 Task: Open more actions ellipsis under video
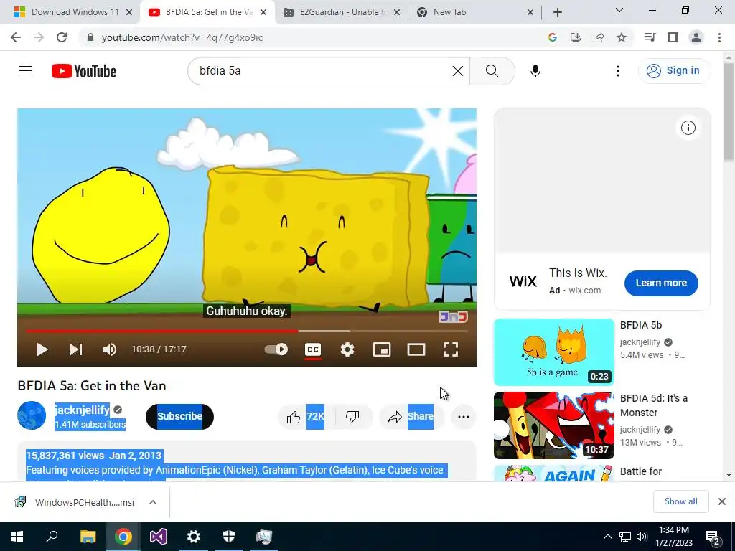click(x=463, y=417)
